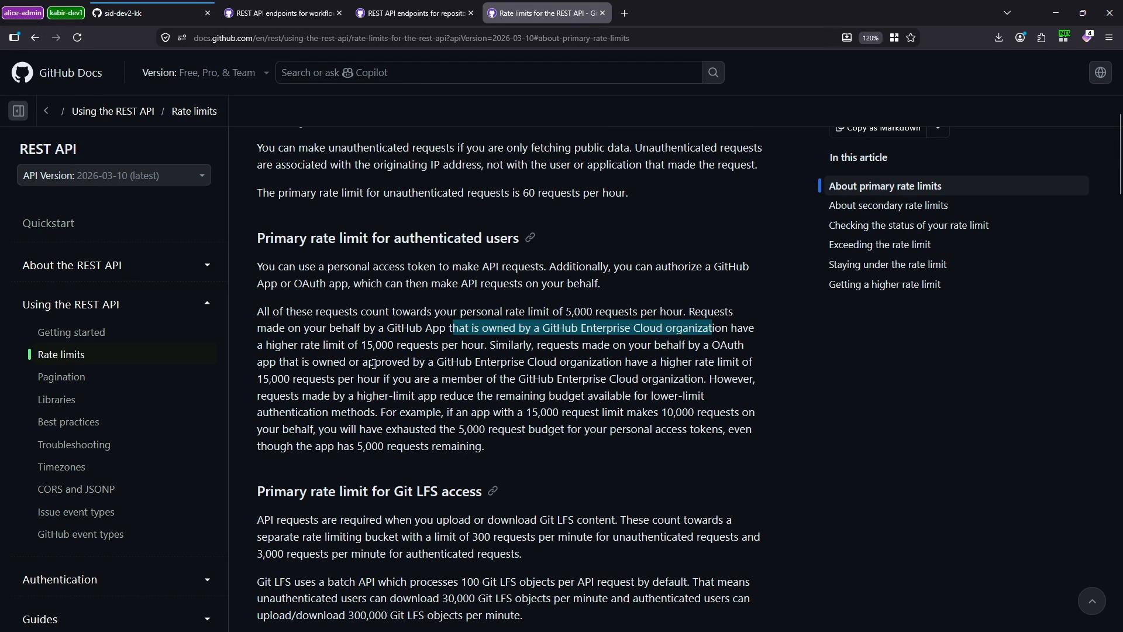The image size is (1123, 632).
Task: Go back using browser back arrow
Action: coord(35,37)
